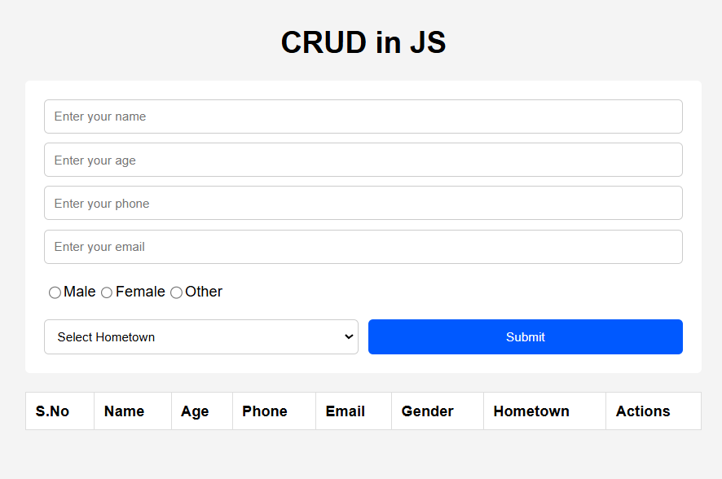722x479 pixels.
Task: Click the Female label text
Action: [x=140, y=292]
